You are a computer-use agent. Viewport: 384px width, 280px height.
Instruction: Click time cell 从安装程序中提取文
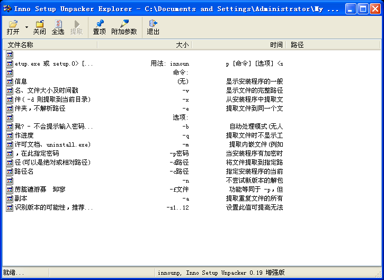pos(254,100)
